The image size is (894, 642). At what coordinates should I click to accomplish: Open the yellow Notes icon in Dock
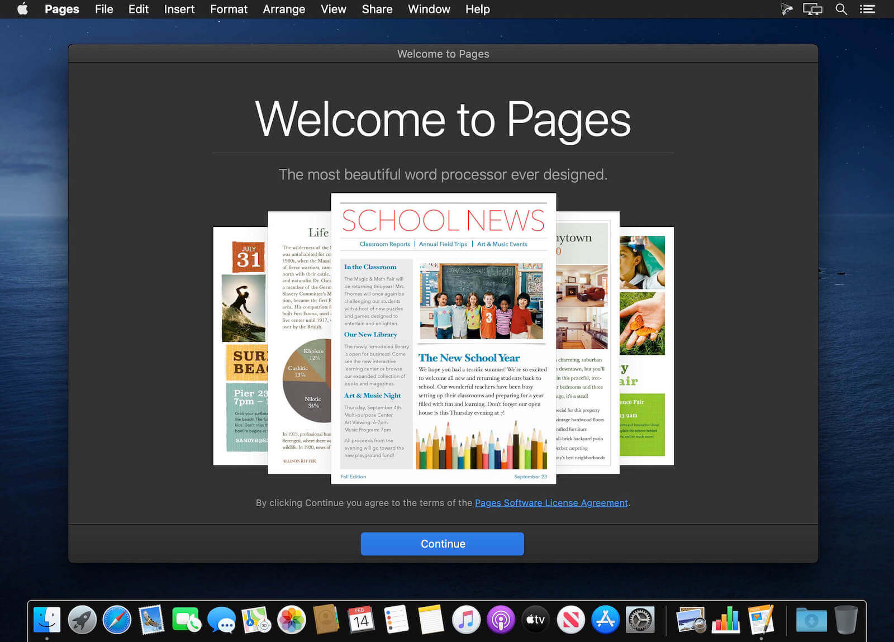point(431,620)
